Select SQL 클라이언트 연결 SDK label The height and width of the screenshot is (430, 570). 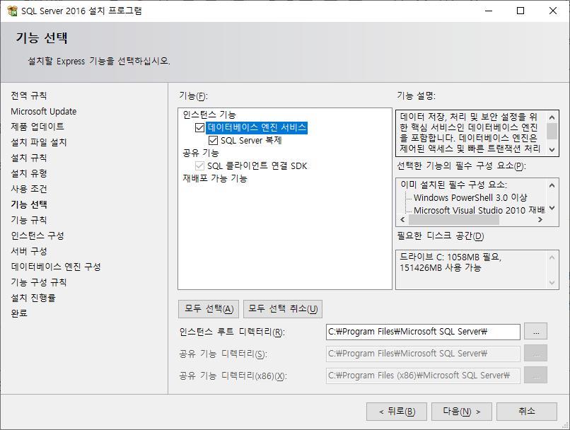click(x=257, y=165)
